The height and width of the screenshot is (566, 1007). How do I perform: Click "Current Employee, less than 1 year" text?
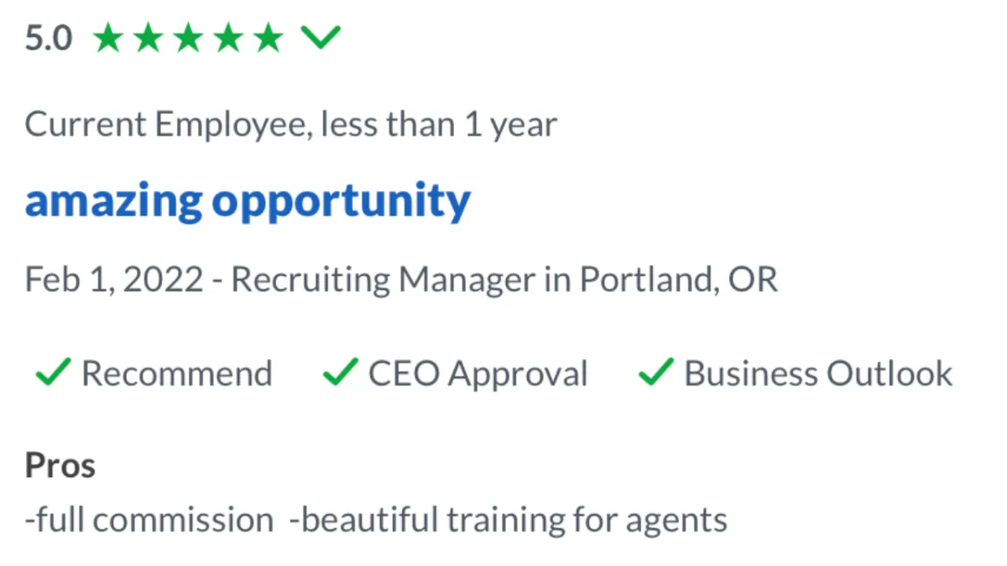[x=291, y=126]
